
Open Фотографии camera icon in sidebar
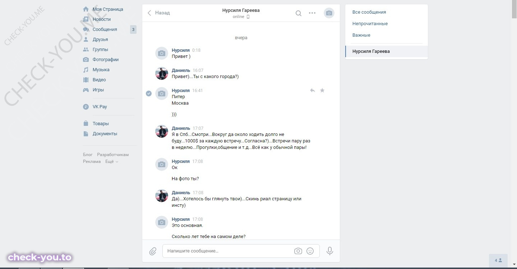[x=86, y=59]
